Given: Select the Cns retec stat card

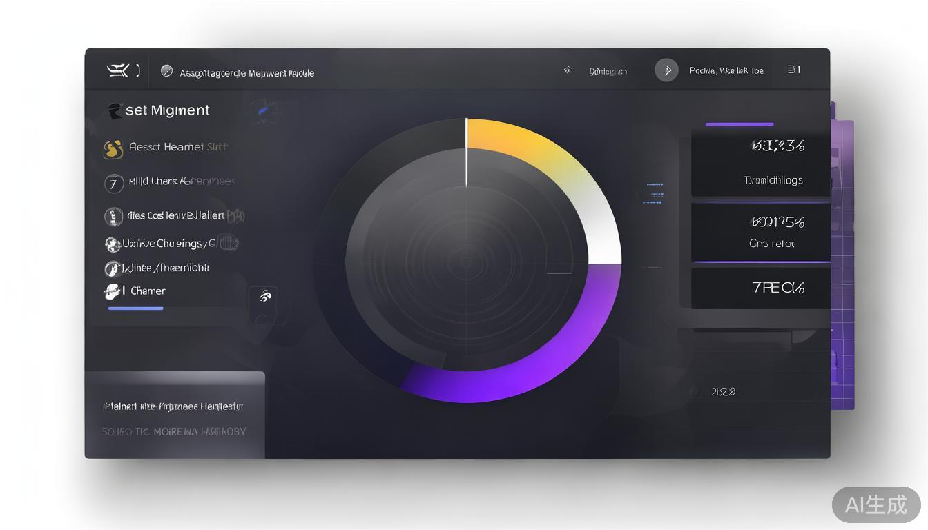Looking at the screenshot, I should (760, 232).
